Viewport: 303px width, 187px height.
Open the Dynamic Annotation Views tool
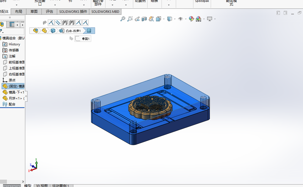pyautogui.click(x=151, y=19)
